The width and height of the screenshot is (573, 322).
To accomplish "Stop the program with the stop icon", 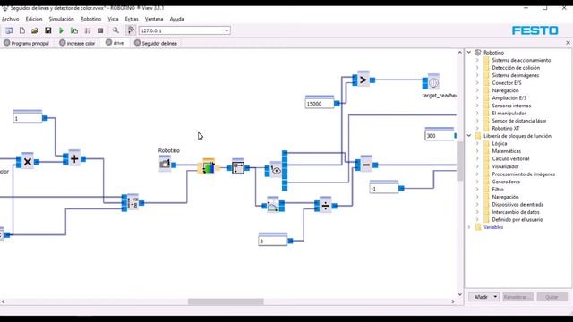I will 100,30.
